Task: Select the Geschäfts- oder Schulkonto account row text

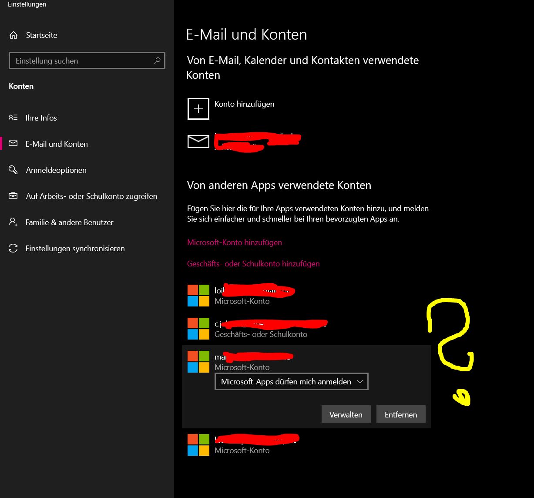Action: tap(261, 334)
